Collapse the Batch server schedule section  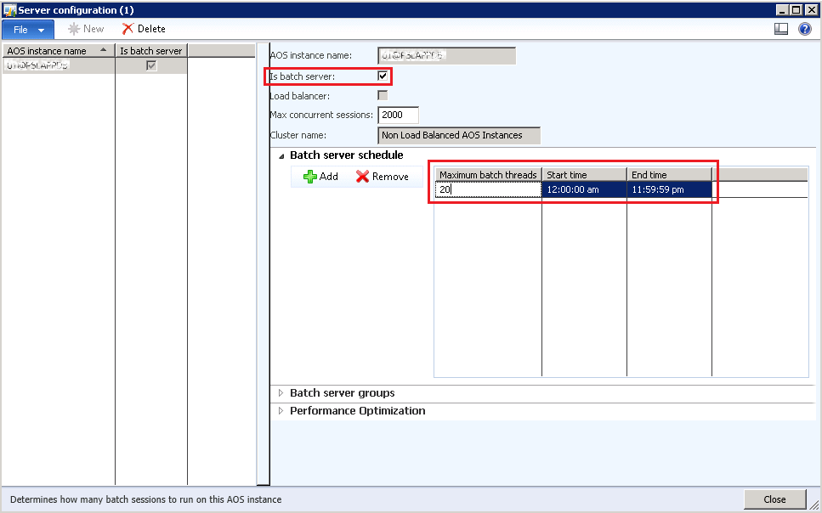[x=281, y=155]
